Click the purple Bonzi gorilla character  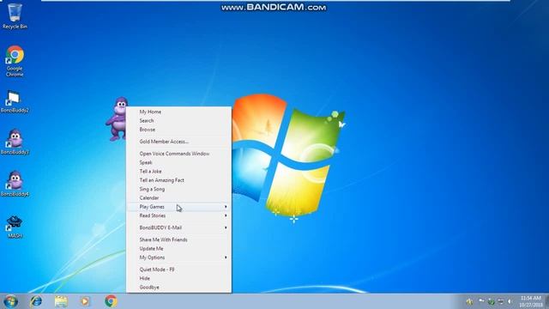pos(118,118)
